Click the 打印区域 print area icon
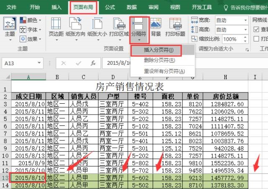The width and height of the screenshot is (268, 189). tap(119, 23)
